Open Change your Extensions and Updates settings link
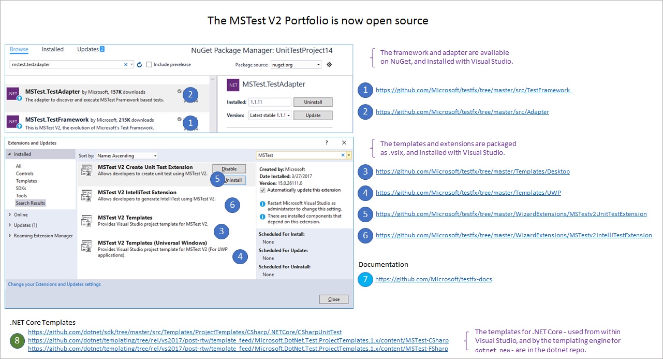Image resolution: width=663 pixels, height=359 pixels. pos(54,284)
